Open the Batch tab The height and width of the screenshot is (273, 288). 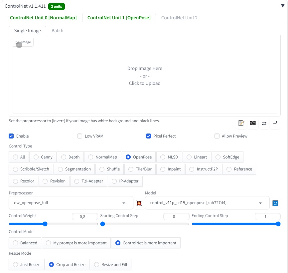point(57,31)
